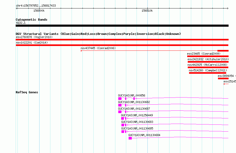Image resolution: width=236 pixels, height=153 pixels.
Task: Click the red bar under esv2421932
Action: pos(208,62)
